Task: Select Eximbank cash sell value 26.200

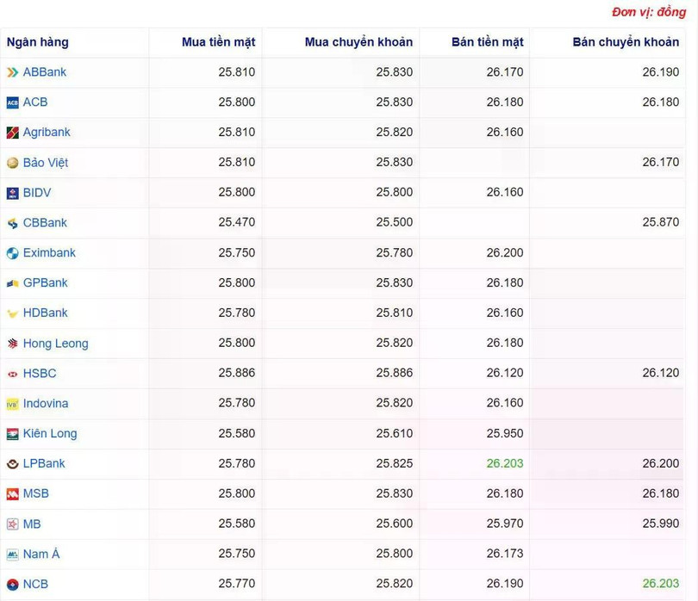Action: (x=505, y=252)
